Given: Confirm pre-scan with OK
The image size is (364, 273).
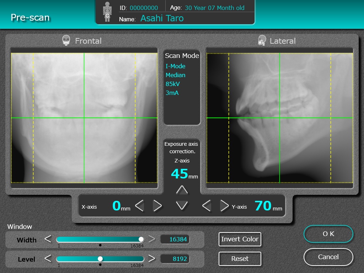Looking at the screenshot, I should point(328,234).
